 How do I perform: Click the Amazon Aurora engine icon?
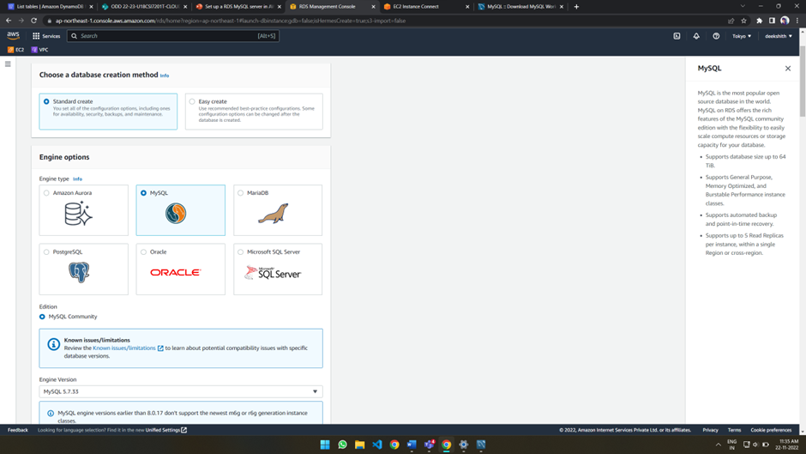coord(78,213)
